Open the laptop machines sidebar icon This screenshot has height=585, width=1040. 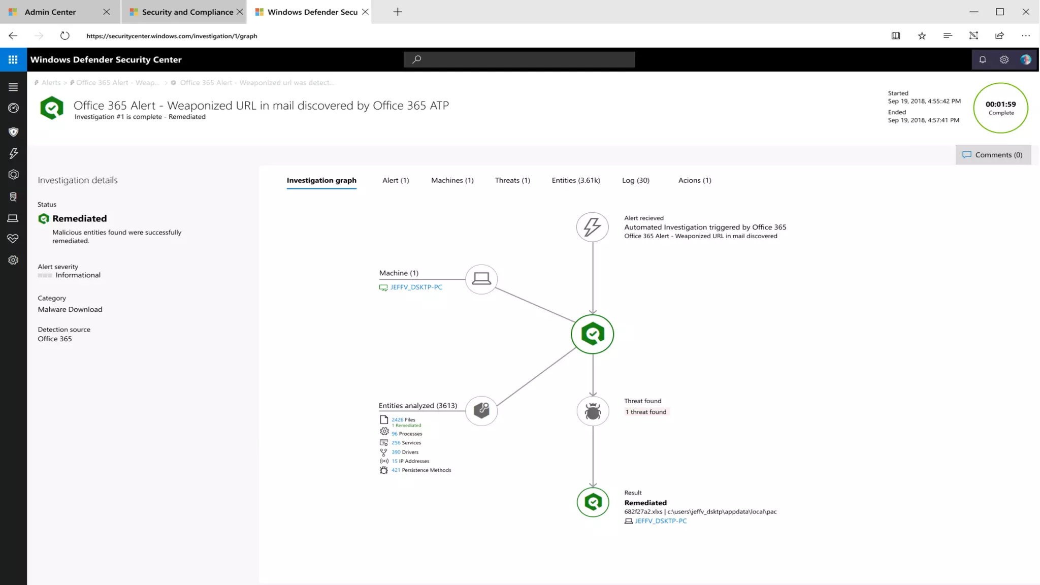coord(13,218)
